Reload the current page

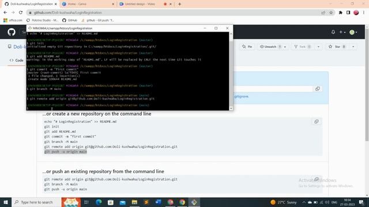(21, 13)
